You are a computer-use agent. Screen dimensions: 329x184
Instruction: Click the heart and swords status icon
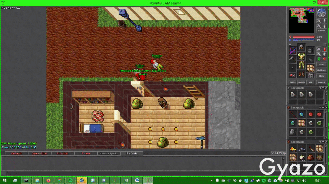pos(292,75)
